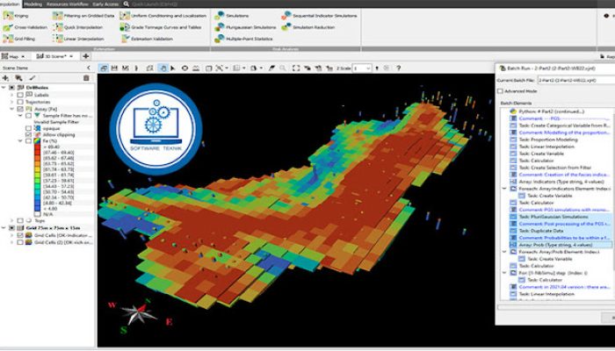Add a new view tab with plus button
This screenshot has width=615, height=351.
[x=86, y=56]
